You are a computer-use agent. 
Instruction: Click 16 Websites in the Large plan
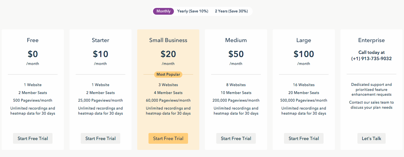304,85
